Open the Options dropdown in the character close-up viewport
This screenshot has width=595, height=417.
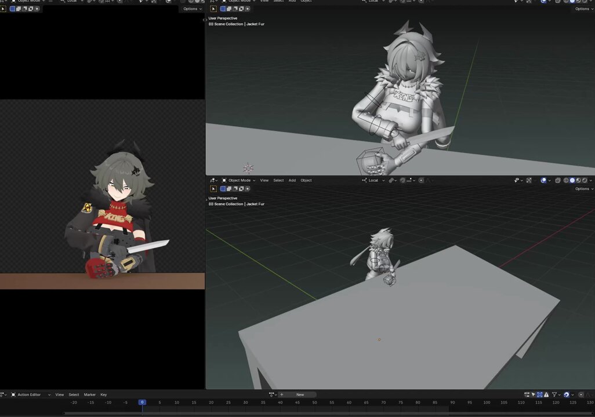click(584, 9)
